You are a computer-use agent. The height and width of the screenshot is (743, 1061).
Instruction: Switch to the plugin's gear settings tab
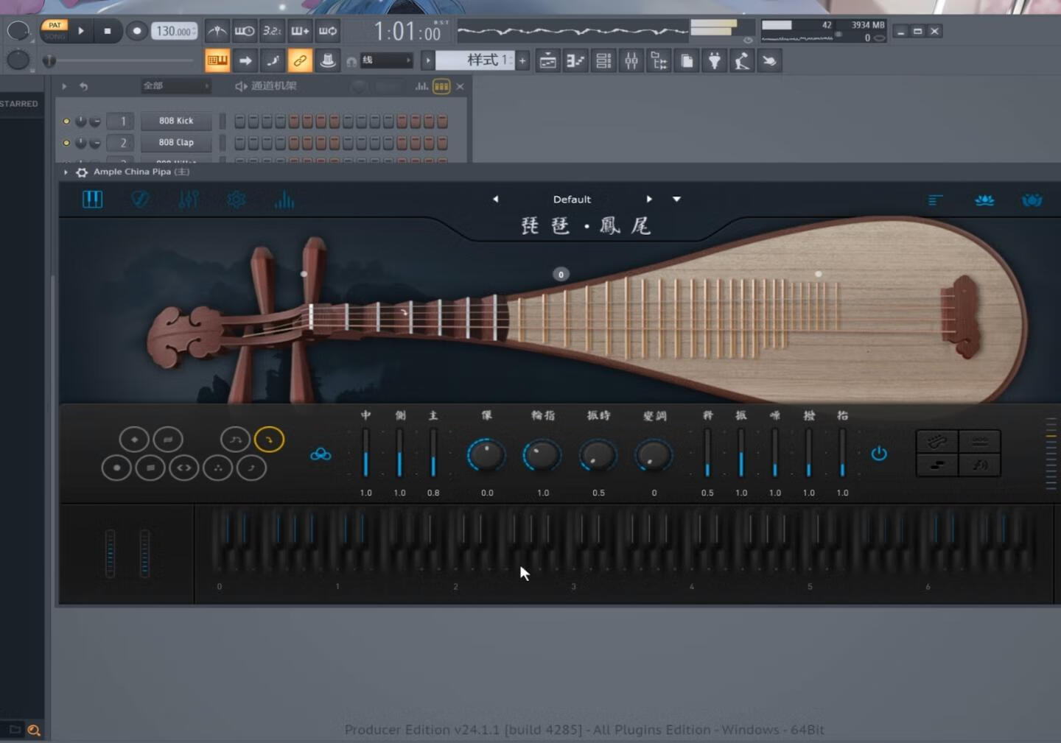click(x=236, y=200)
